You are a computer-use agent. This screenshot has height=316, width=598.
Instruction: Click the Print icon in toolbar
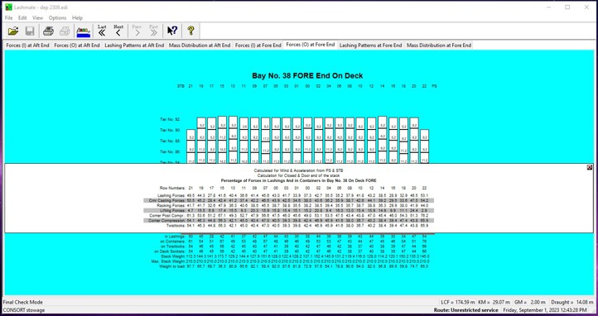[x=48, y=31]
